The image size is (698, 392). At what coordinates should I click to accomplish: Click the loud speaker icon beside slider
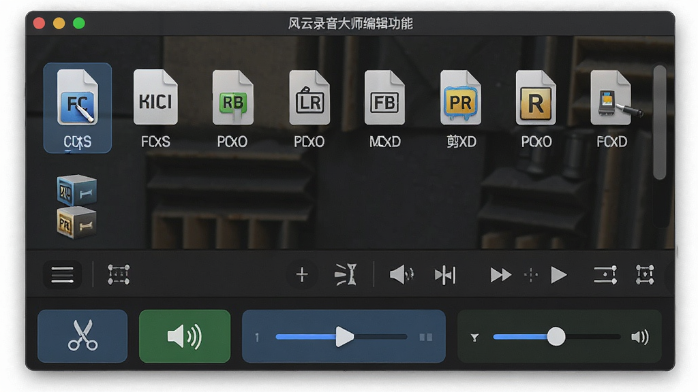[x=640, y=338]
